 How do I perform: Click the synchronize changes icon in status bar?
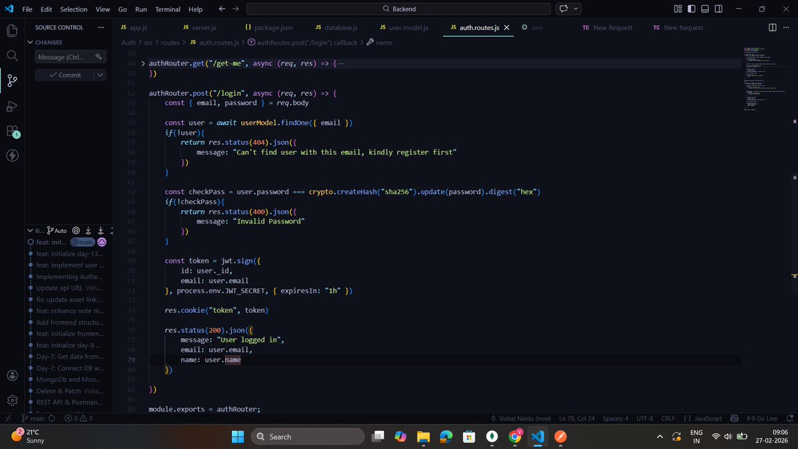click(x=53, y=418)
